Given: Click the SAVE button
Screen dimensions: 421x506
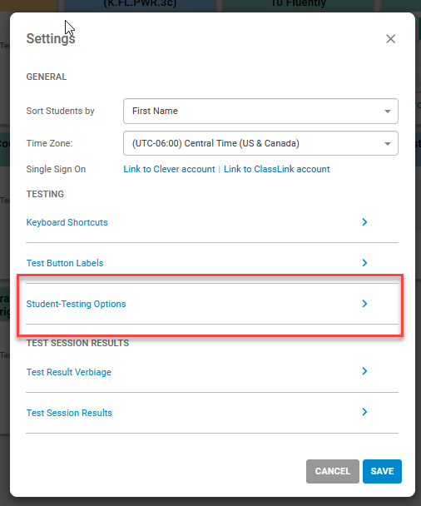Looking at the screenshot, I should [x=382, y=471].
